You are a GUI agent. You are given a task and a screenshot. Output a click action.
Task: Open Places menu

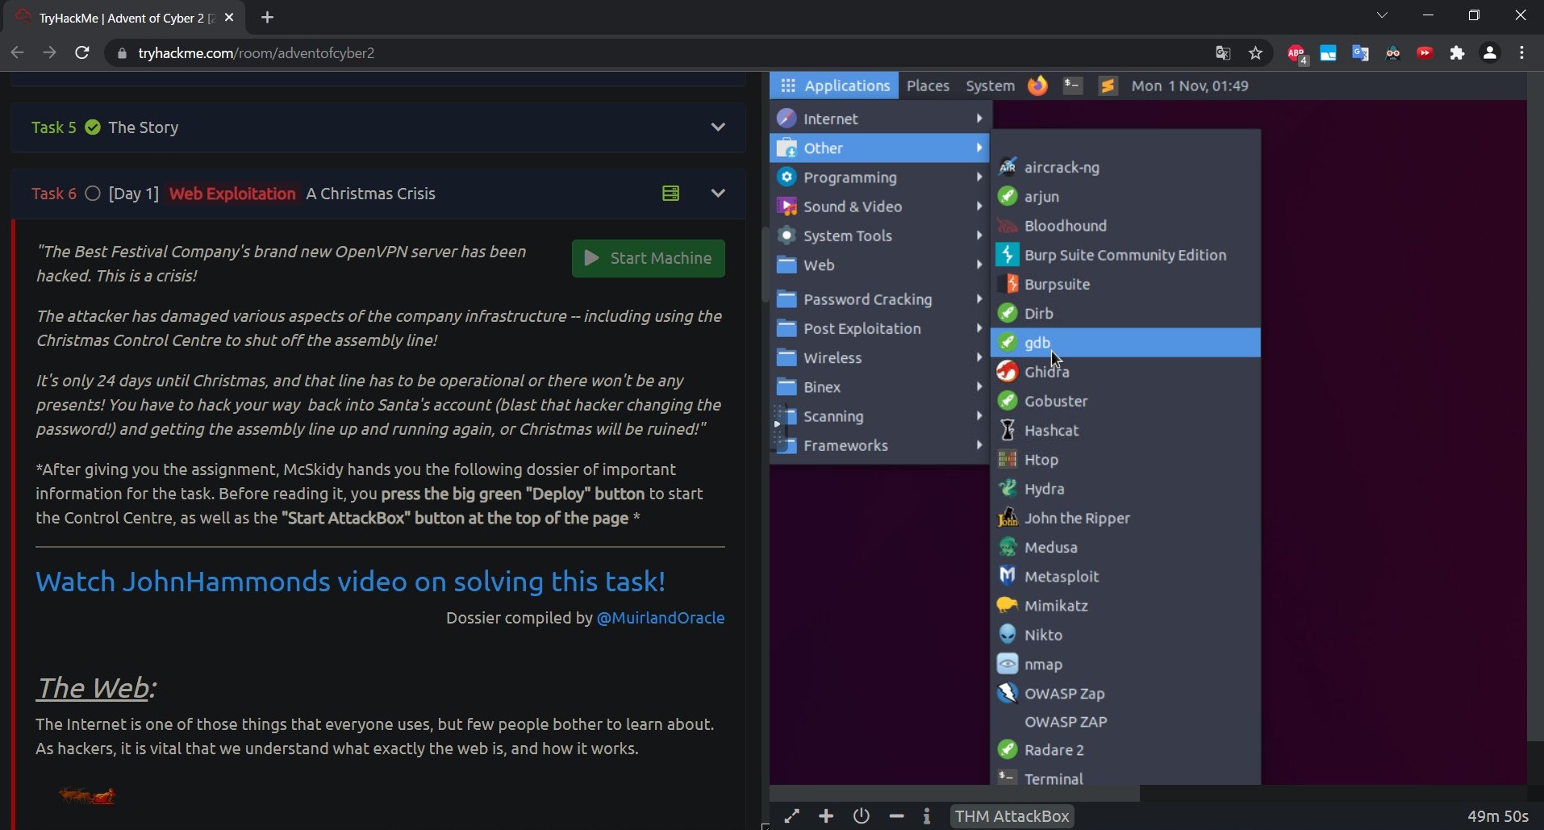click(928, 86)
